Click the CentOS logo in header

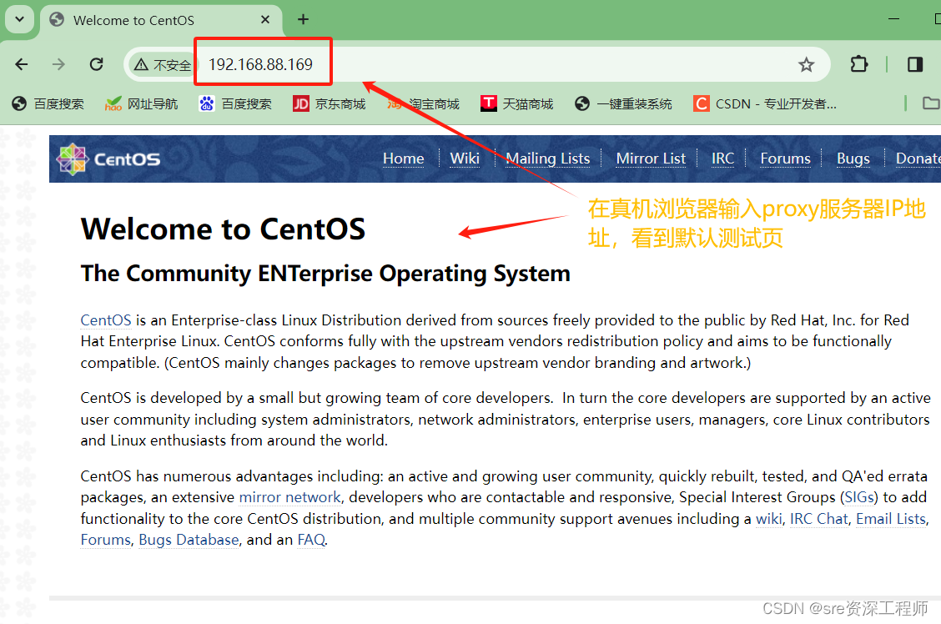pyautogui.click(x=108, y=159)
